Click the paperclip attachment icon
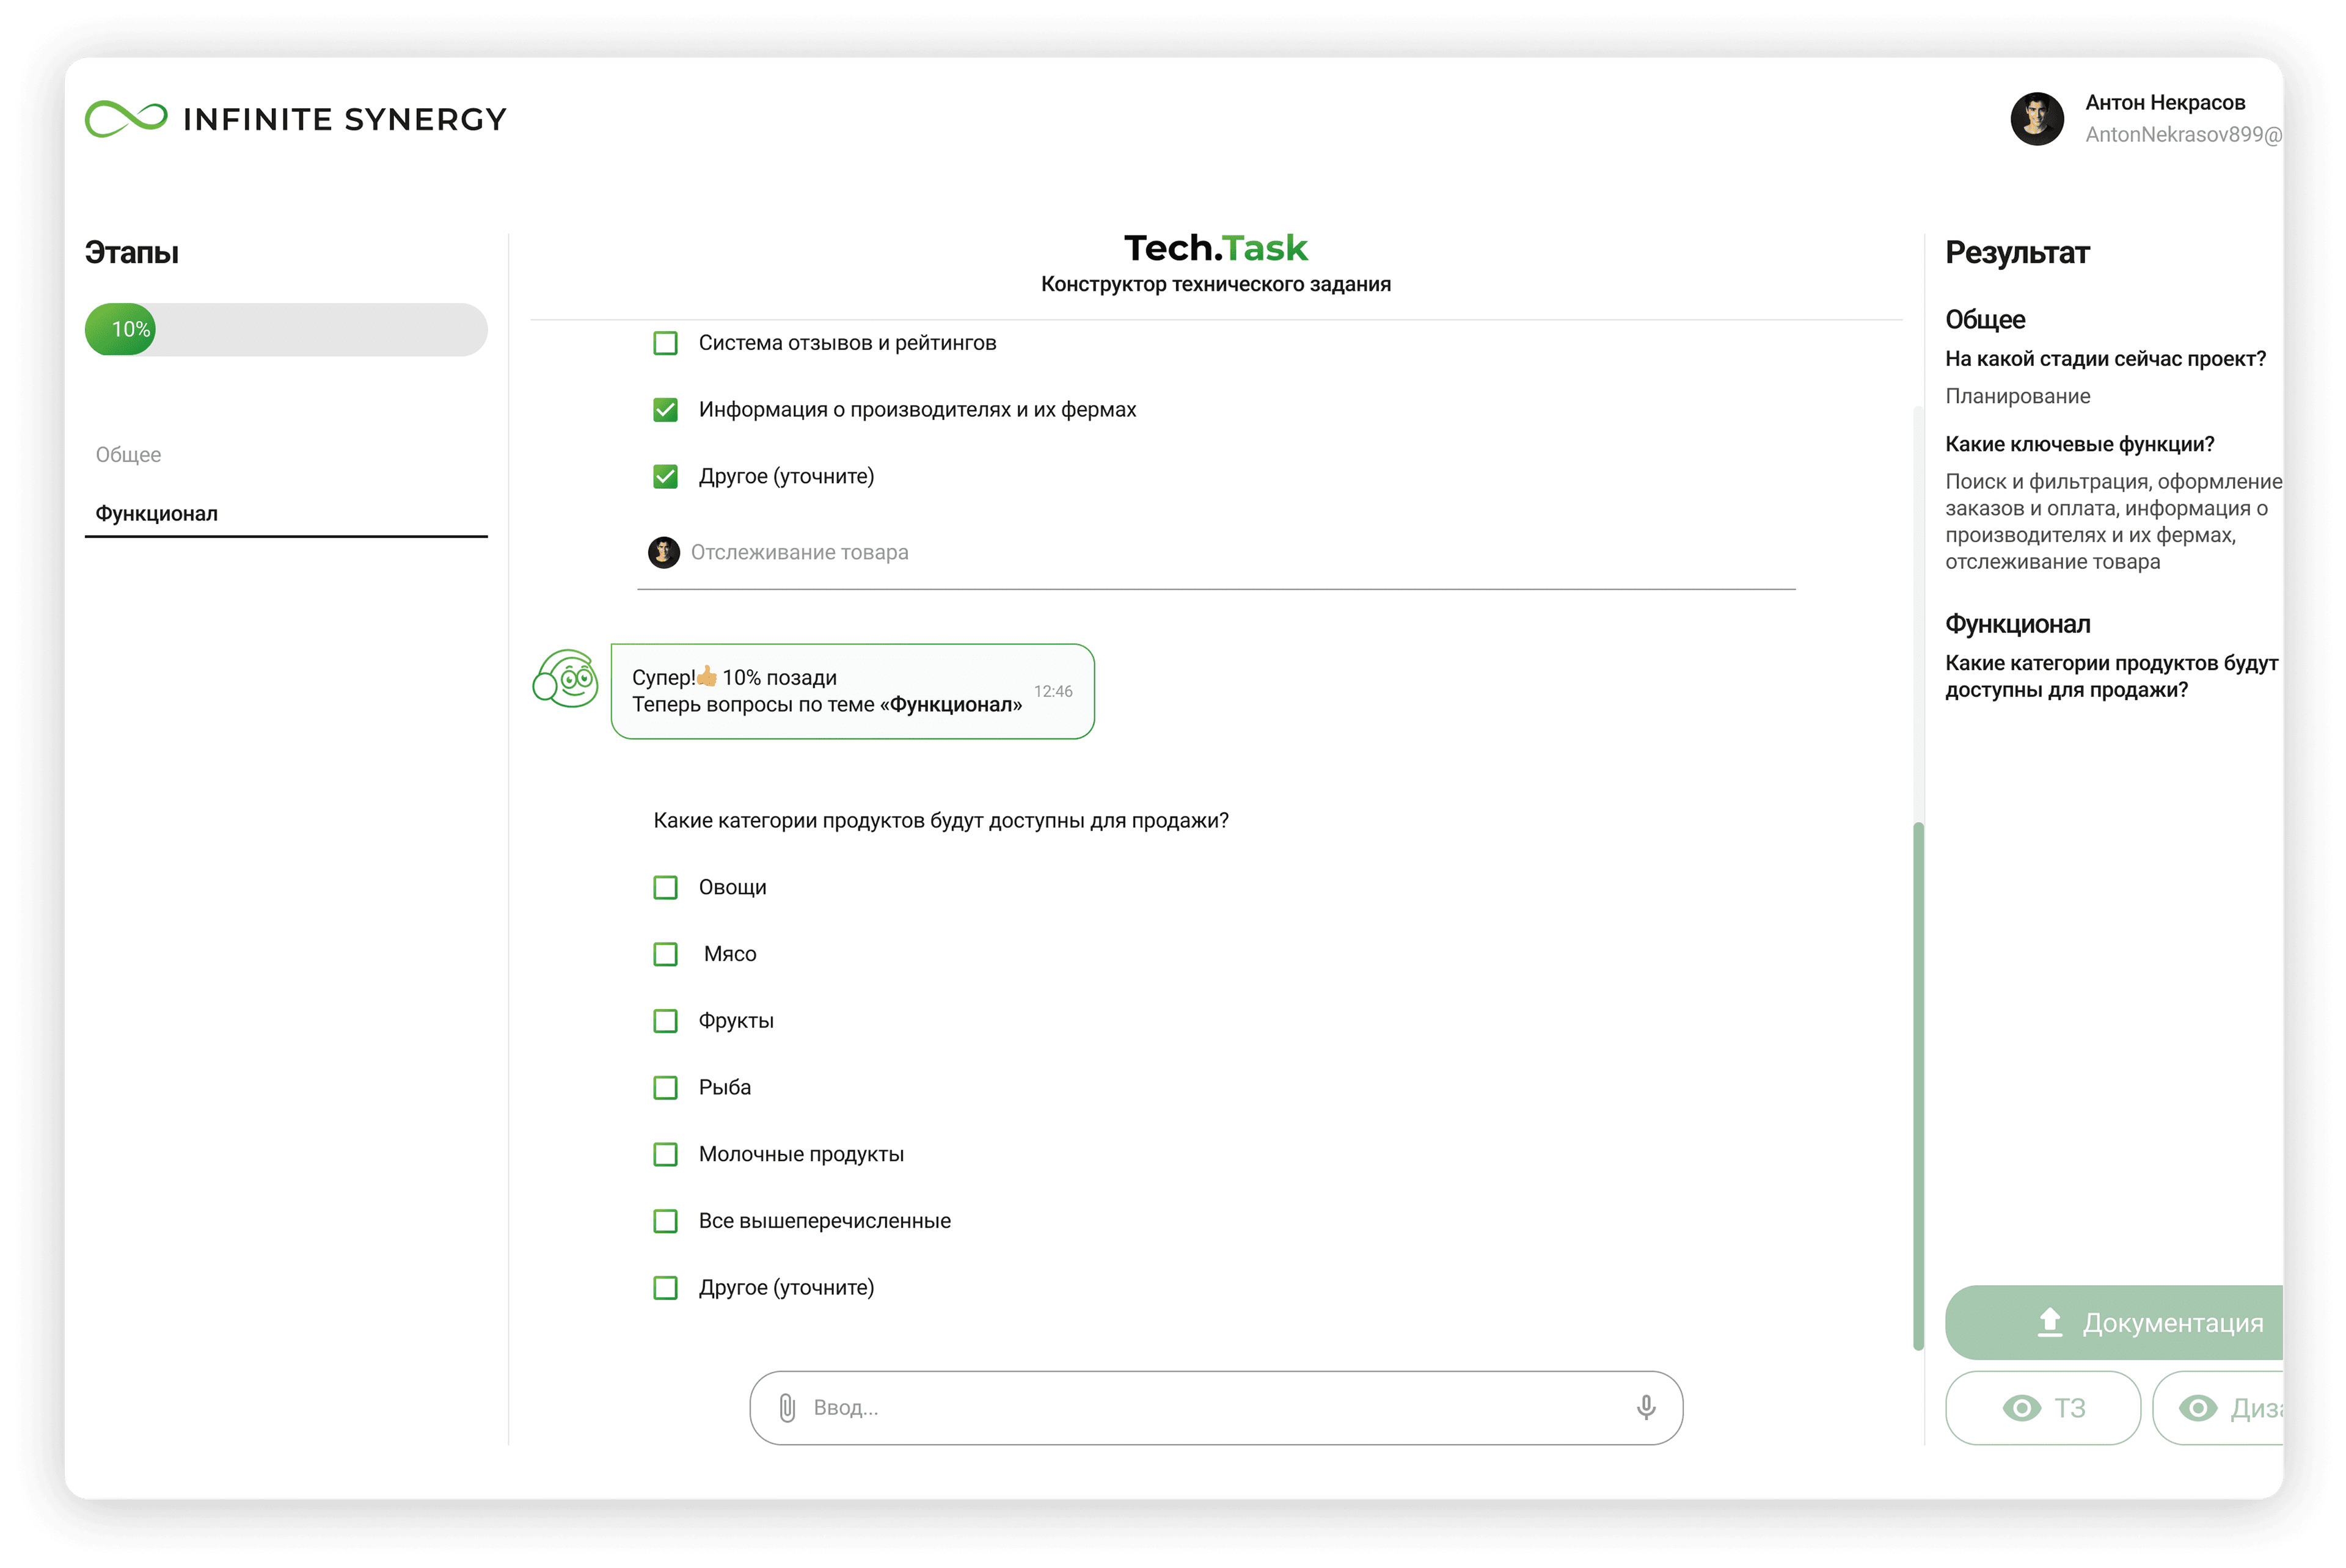 pos(787,1408)
